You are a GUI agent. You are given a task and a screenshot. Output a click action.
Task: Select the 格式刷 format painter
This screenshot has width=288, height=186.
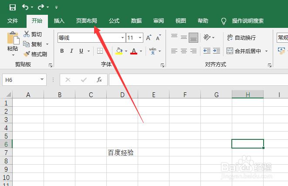[35, 54]
